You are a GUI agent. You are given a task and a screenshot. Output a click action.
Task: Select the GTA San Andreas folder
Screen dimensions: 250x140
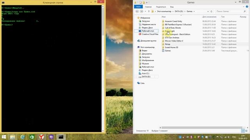172,38
